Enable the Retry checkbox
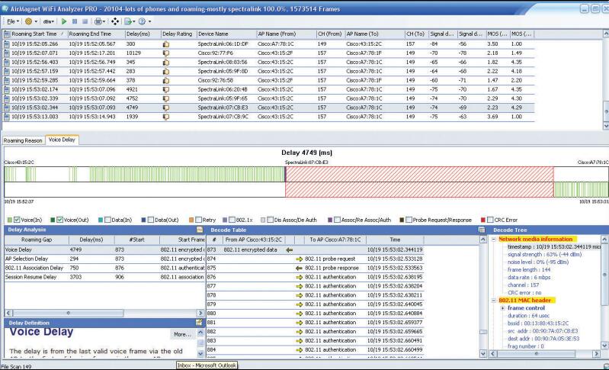The height and width of the screenshot is (370, 609). pyautogui.click(x=198, y=220)
